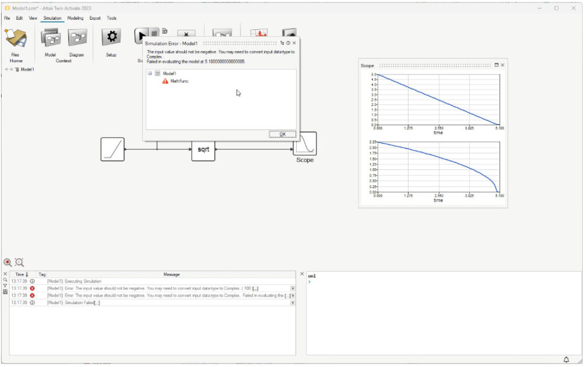588x367 pixels.
Task: Select the ramp source block
Action: coord(112,149)
